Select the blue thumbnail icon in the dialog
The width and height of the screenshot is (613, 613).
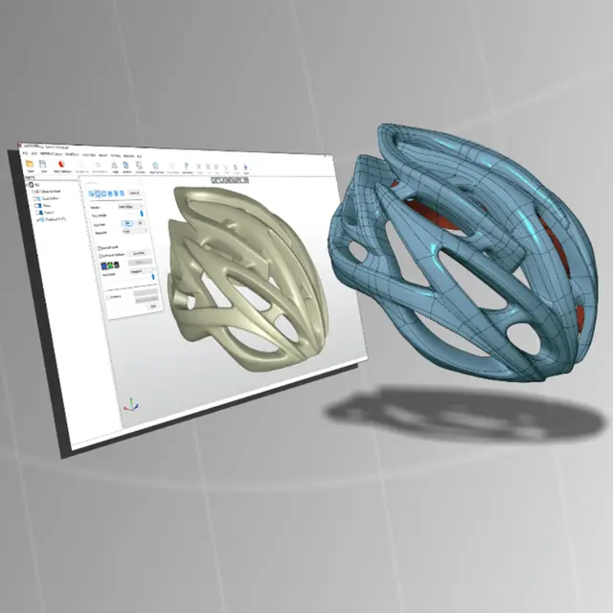[x=105, y=263]
